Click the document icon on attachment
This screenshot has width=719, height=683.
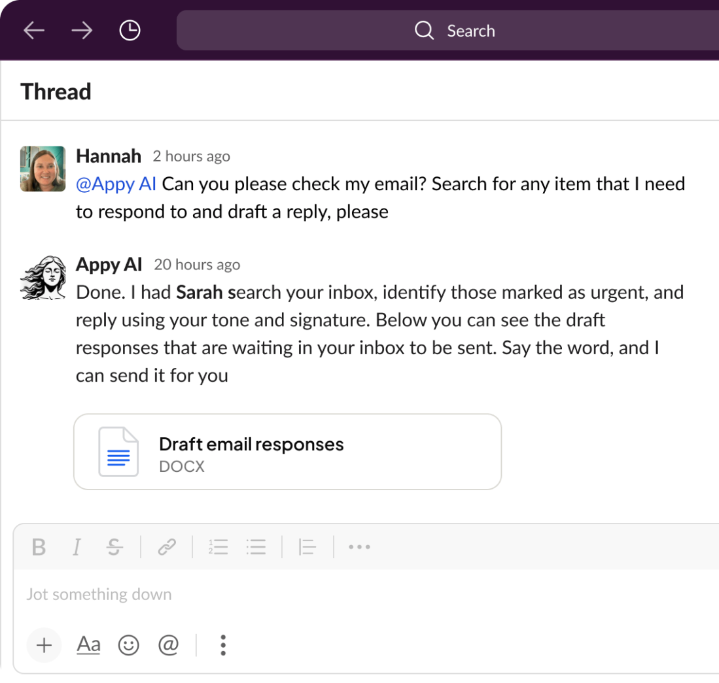(x=118, y=452)
